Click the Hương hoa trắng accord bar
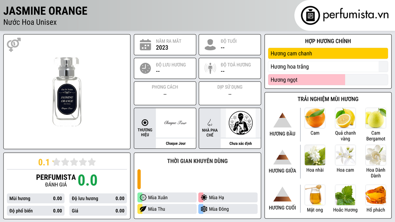Viewport: 395px width, 222px height. tap(328, 66)
